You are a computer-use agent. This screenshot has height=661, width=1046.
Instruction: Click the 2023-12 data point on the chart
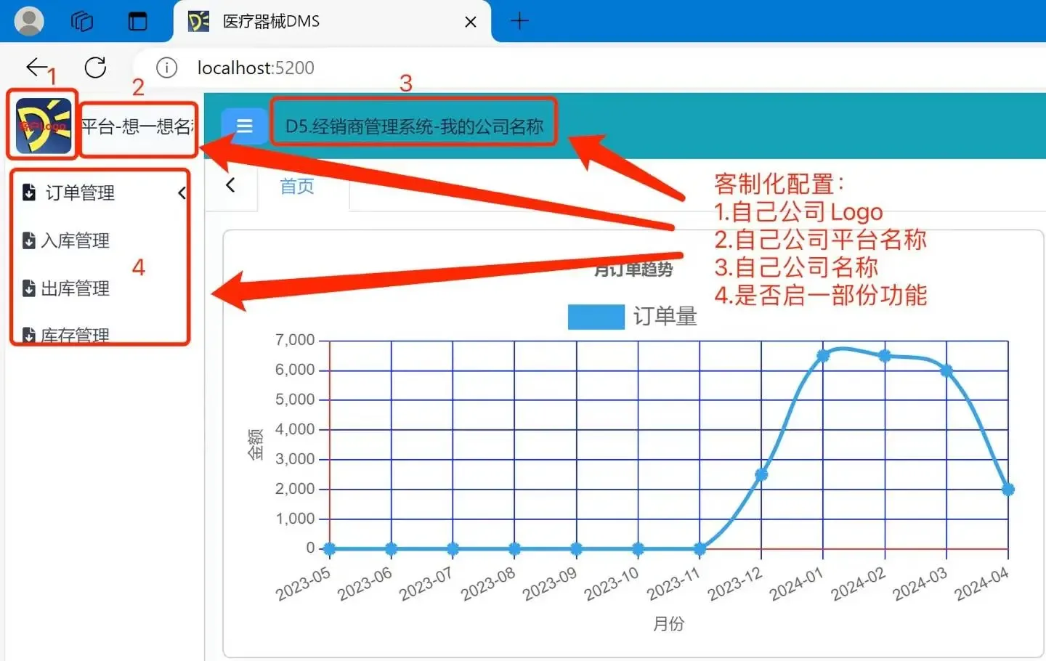761,474
